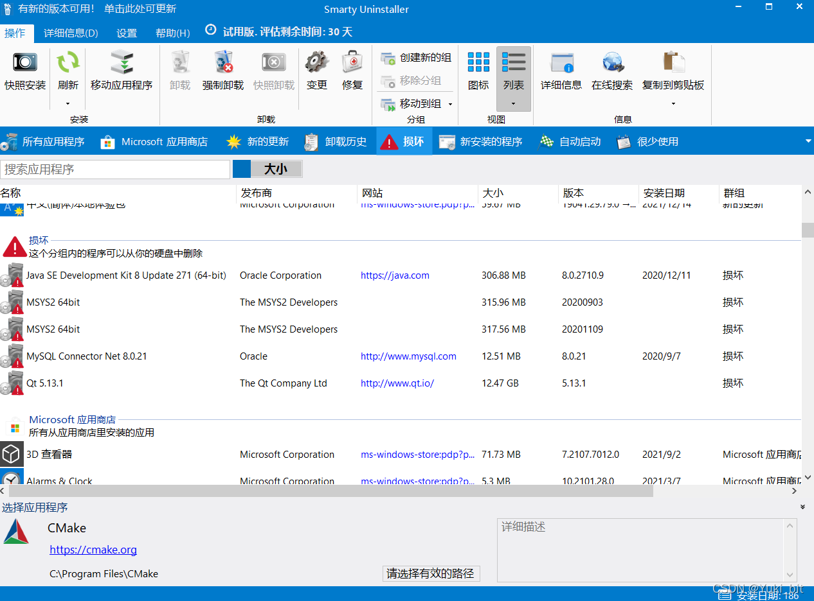Open the https://cmake.org link
Screen dimensions: 814x601
(93, 550)
